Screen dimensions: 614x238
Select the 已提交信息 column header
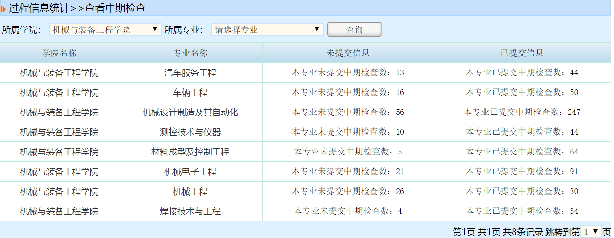click(x=522, y=53)
